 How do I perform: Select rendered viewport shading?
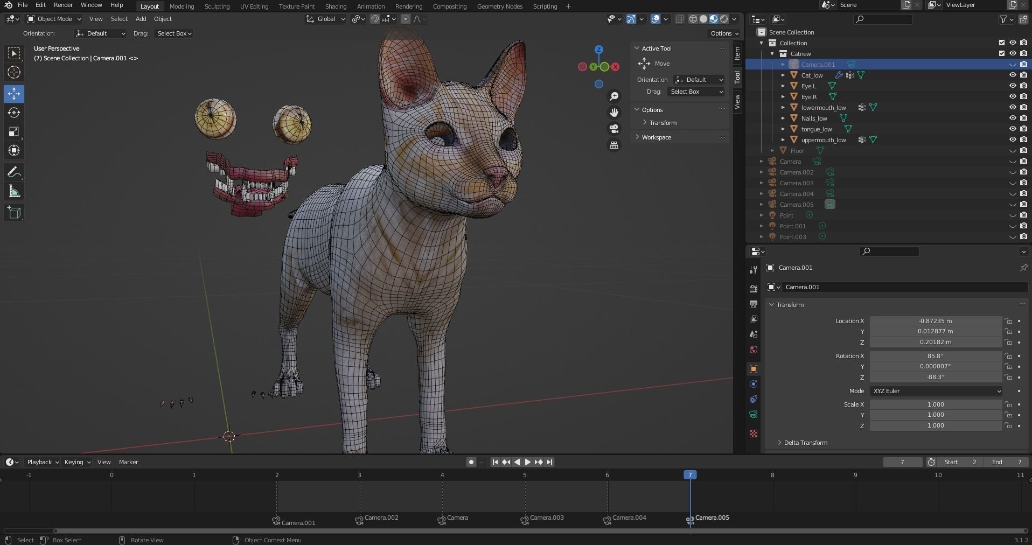tap(724, 19)
